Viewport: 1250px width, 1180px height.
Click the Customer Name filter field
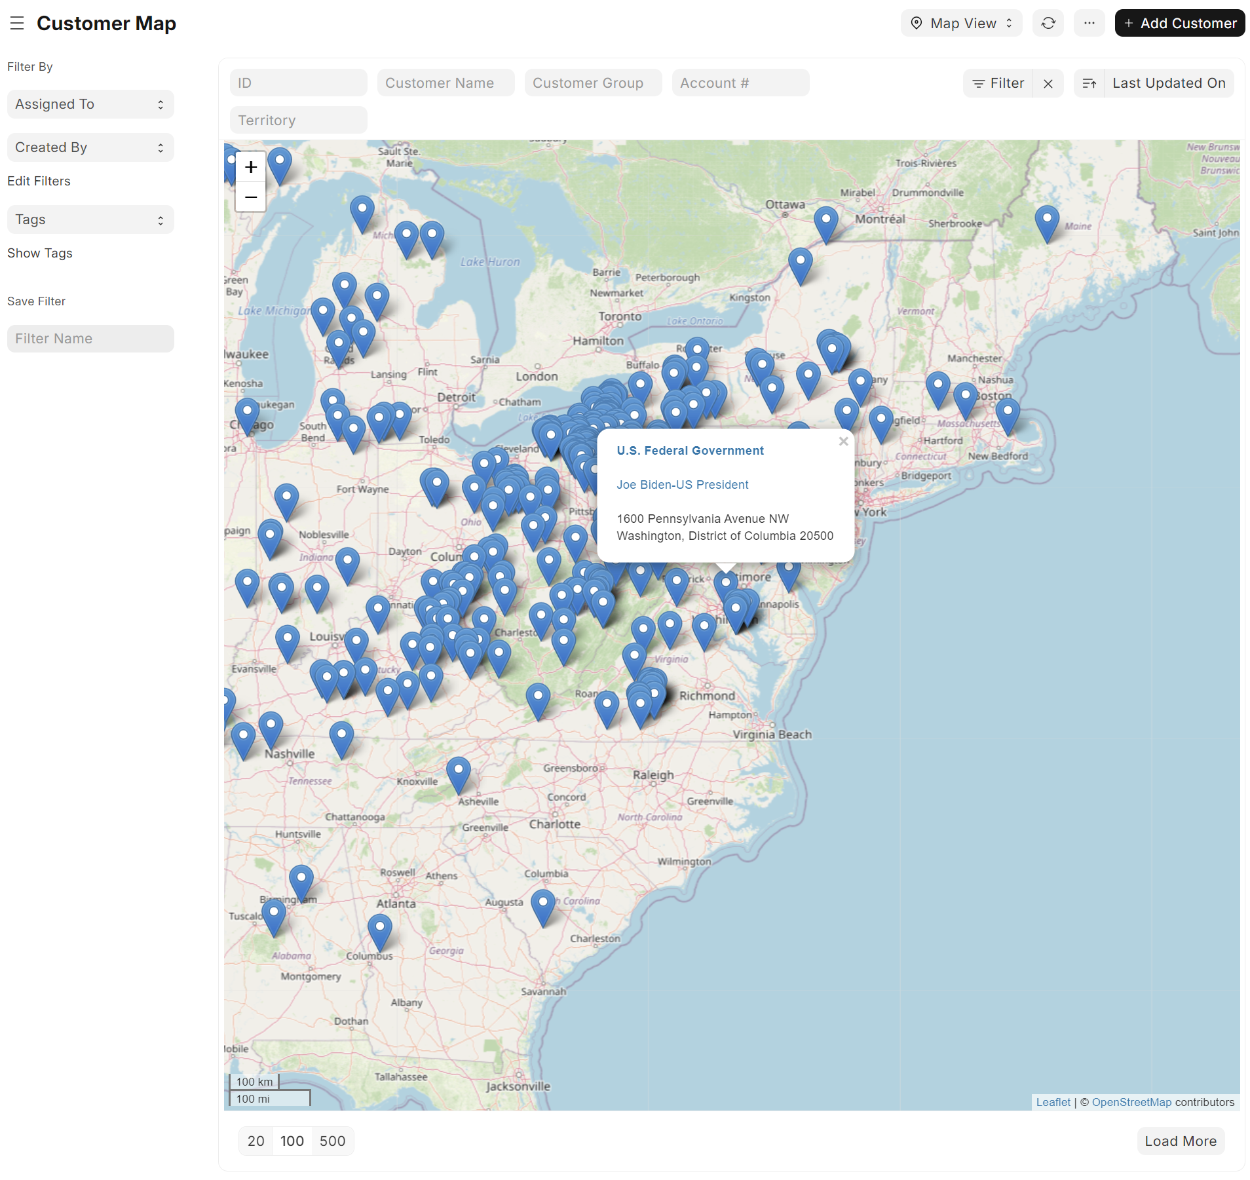[445, 83]
